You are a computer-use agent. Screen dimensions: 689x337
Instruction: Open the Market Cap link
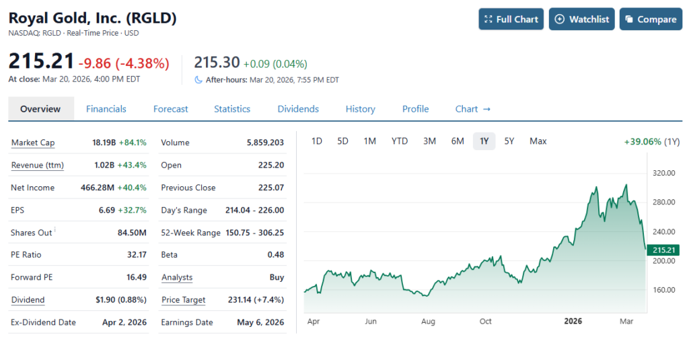[x=33, y=143]
